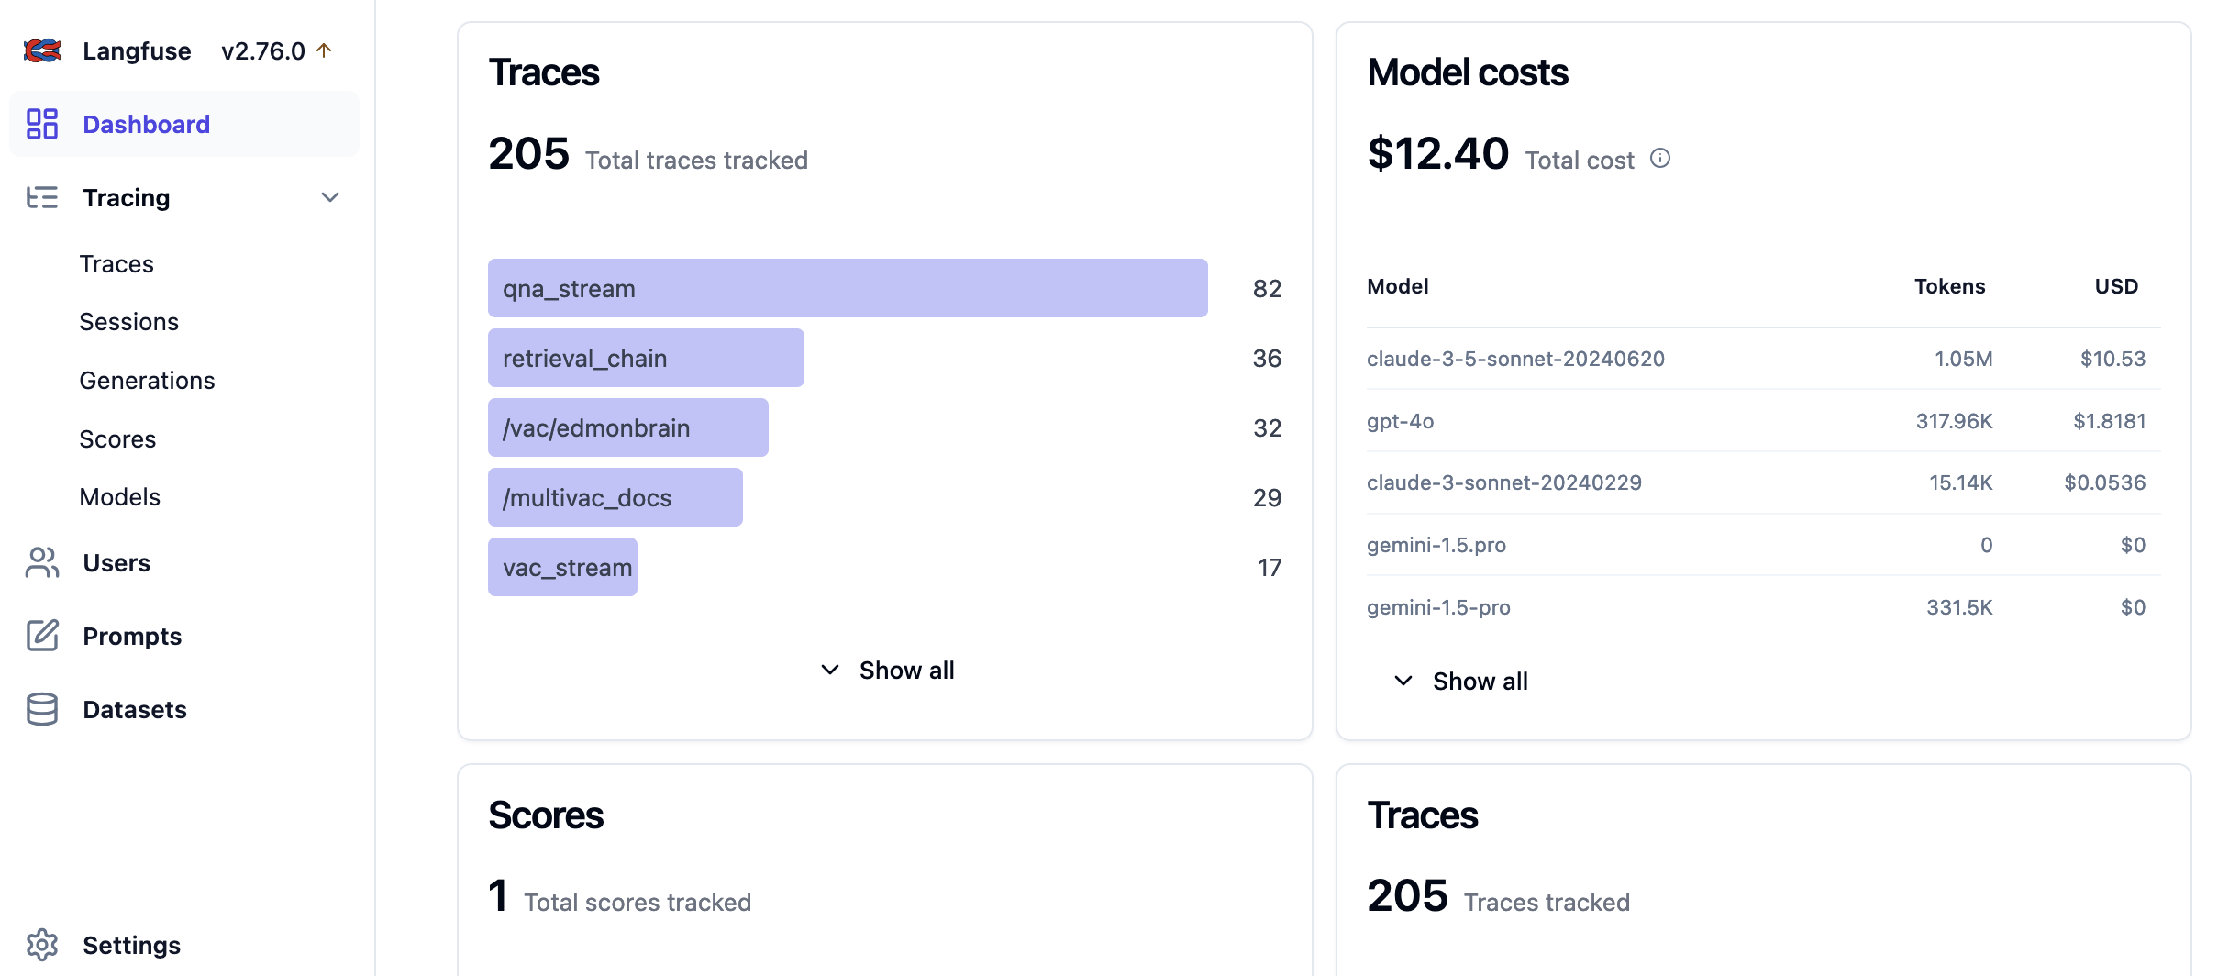Screen dimensions: 2240x976
Task: Select the retrieval_chain trace bar
Action: pyautogui.click(x=646, y=358)
